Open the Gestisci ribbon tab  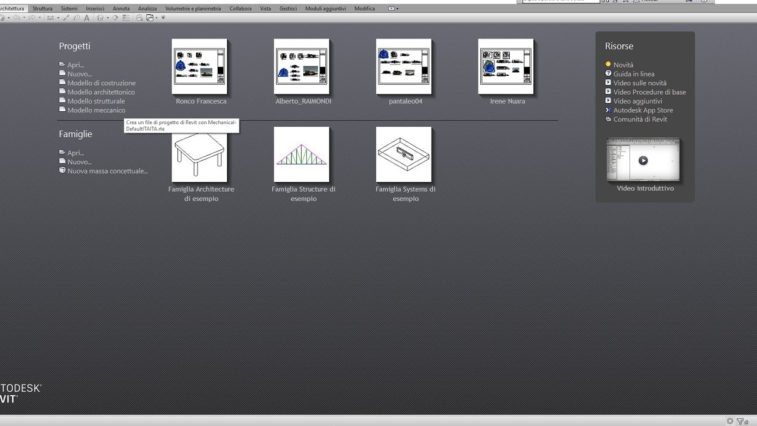pos(288,9)
